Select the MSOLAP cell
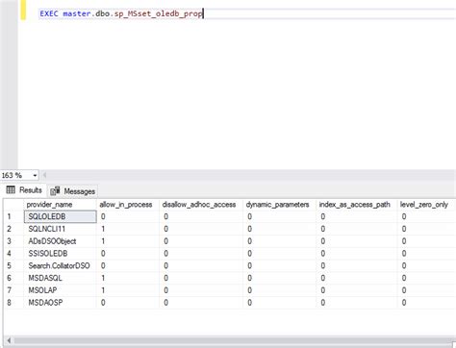 [x=61, y=290]
